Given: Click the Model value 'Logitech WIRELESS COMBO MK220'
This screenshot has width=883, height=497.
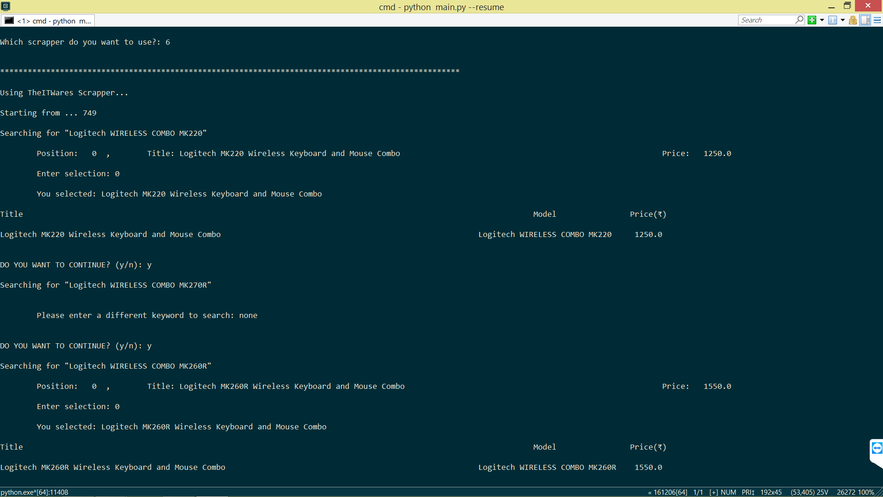Looking at the screenshot, I should tap(545, 234).
